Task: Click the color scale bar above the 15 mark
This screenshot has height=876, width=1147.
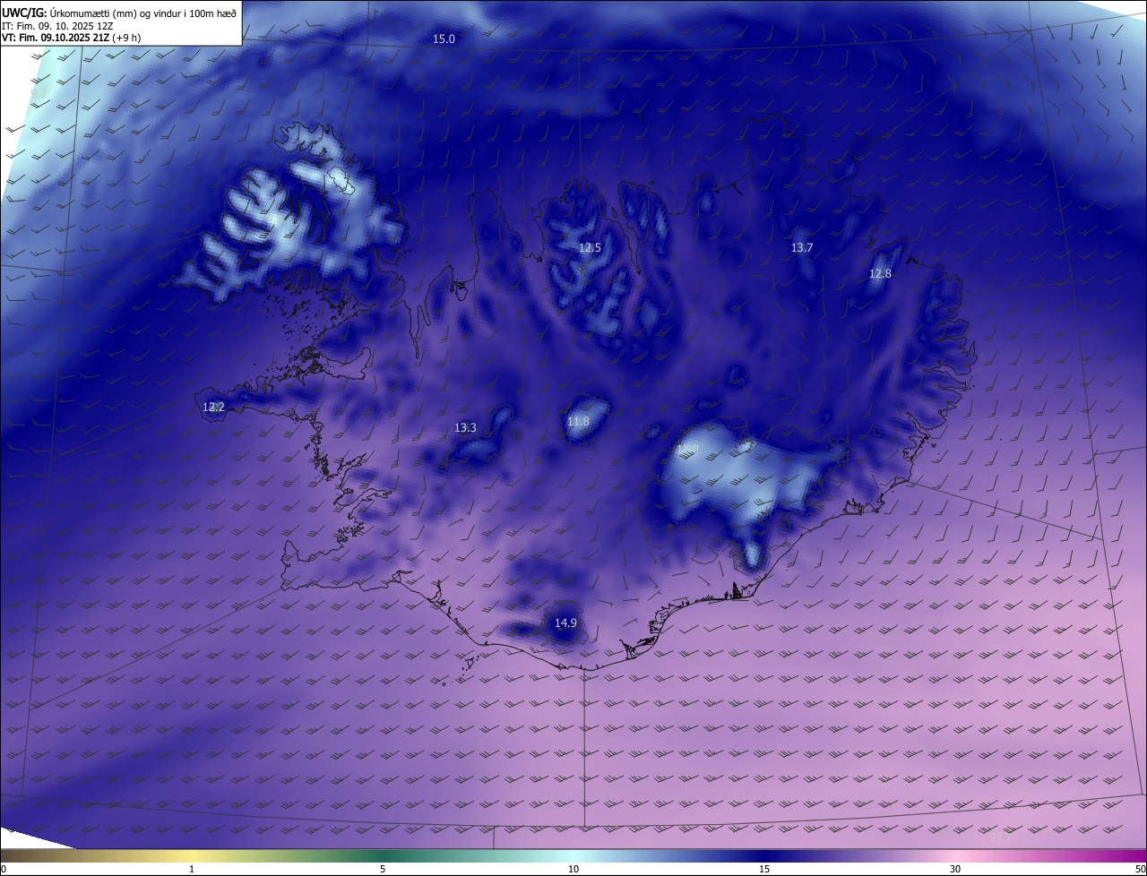Action: coord(764,856)
